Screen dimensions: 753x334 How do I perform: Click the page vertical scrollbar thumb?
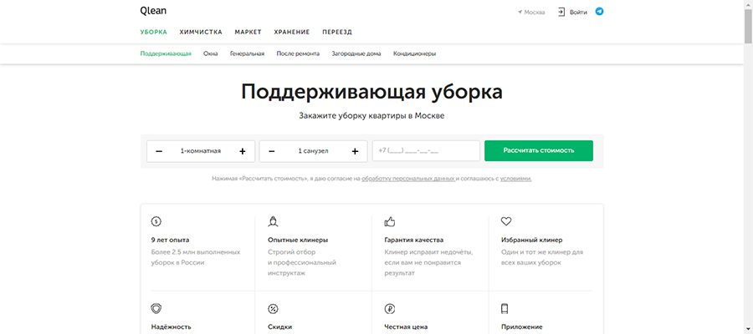pos(748,25)
